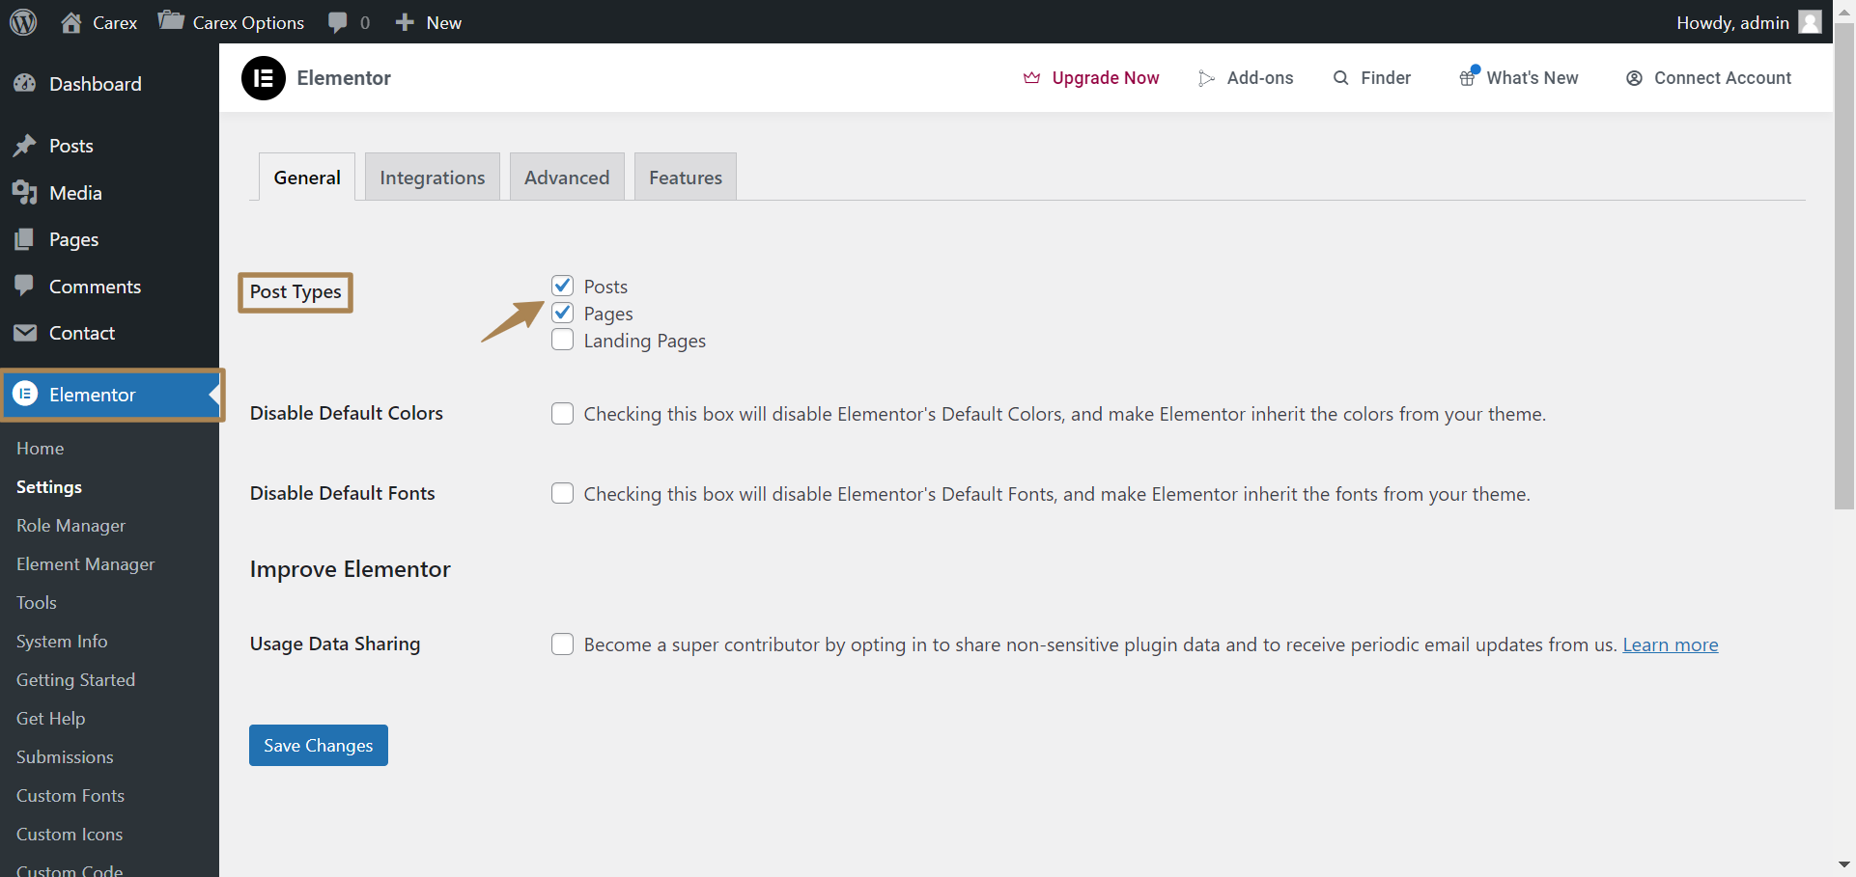The image size is (1856, 877).
Task: Click the admin user avatar
Action: pos(1810,22)
